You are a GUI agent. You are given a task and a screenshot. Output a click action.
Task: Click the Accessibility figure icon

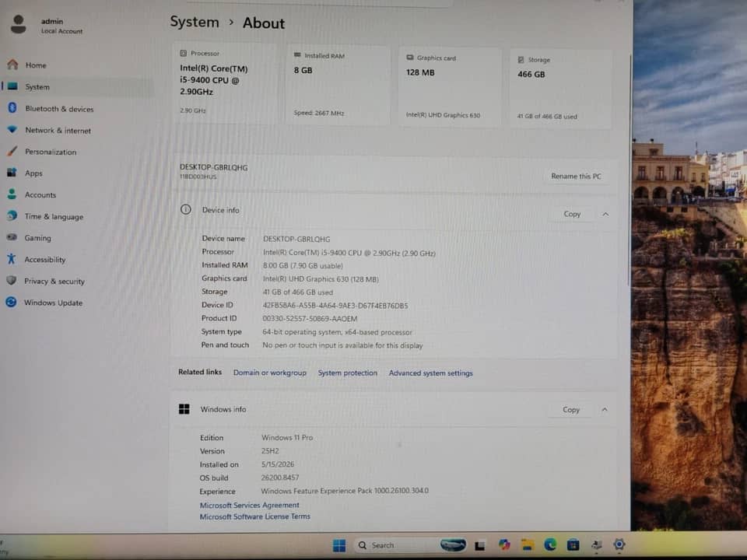pyautogui.click(x=12, y=258)
